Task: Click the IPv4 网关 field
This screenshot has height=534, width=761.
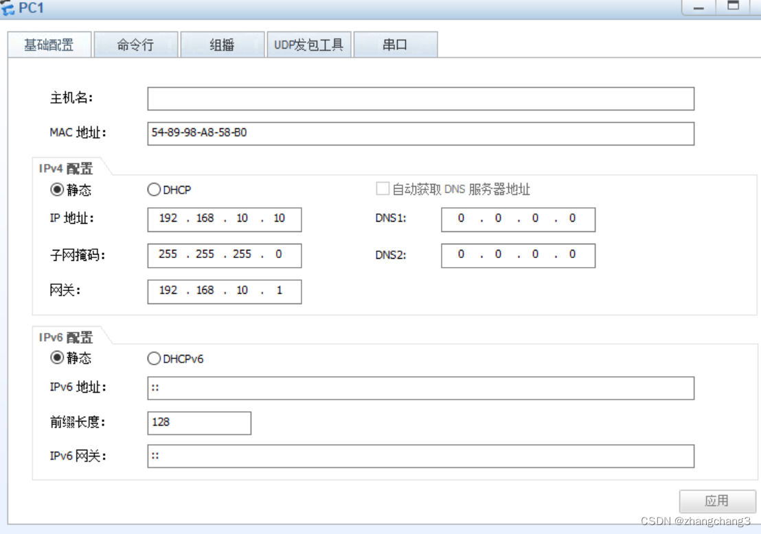Action: [x=224, y=291]
